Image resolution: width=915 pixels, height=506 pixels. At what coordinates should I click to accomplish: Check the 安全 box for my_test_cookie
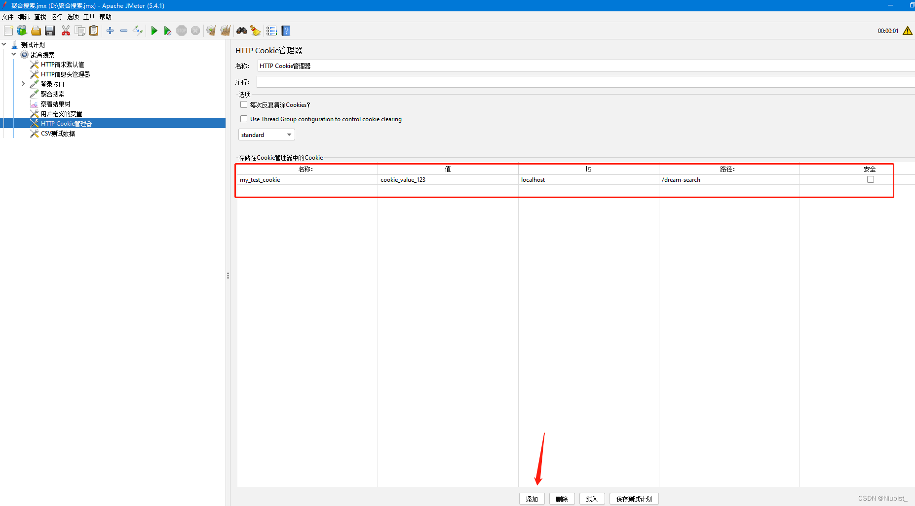click(871, 179)
